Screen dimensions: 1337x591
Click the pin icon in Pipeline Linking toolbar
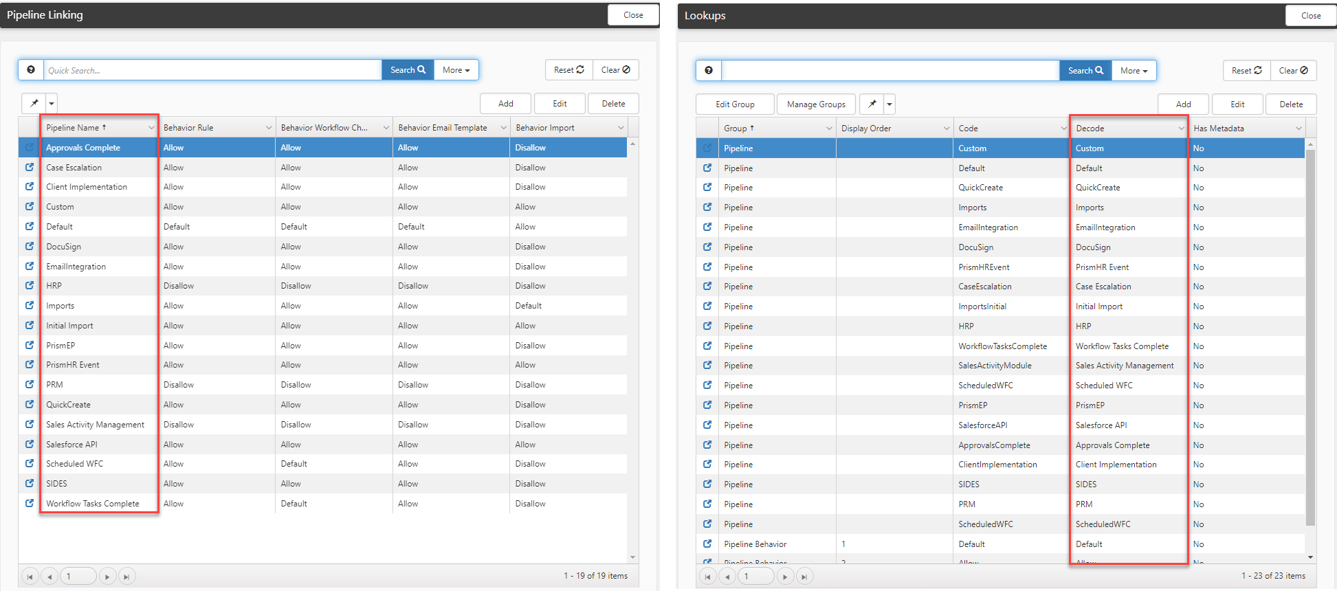coord(34,104)
